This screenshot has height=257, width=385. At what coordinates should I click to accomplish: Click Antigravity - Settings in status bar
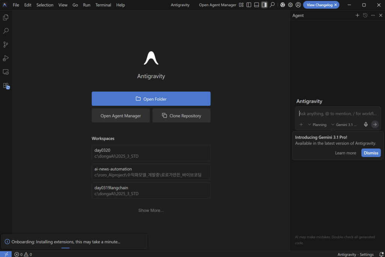click(x=355, y=254)
